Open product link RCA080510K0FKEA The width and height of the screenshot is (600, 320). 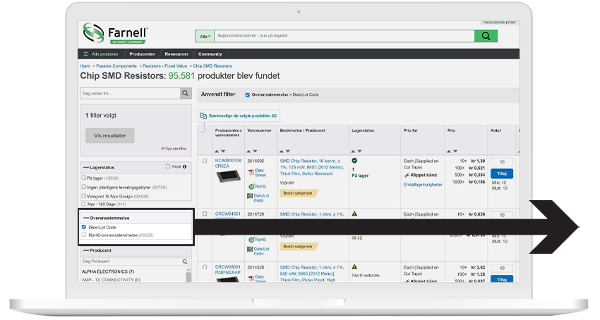228,164
